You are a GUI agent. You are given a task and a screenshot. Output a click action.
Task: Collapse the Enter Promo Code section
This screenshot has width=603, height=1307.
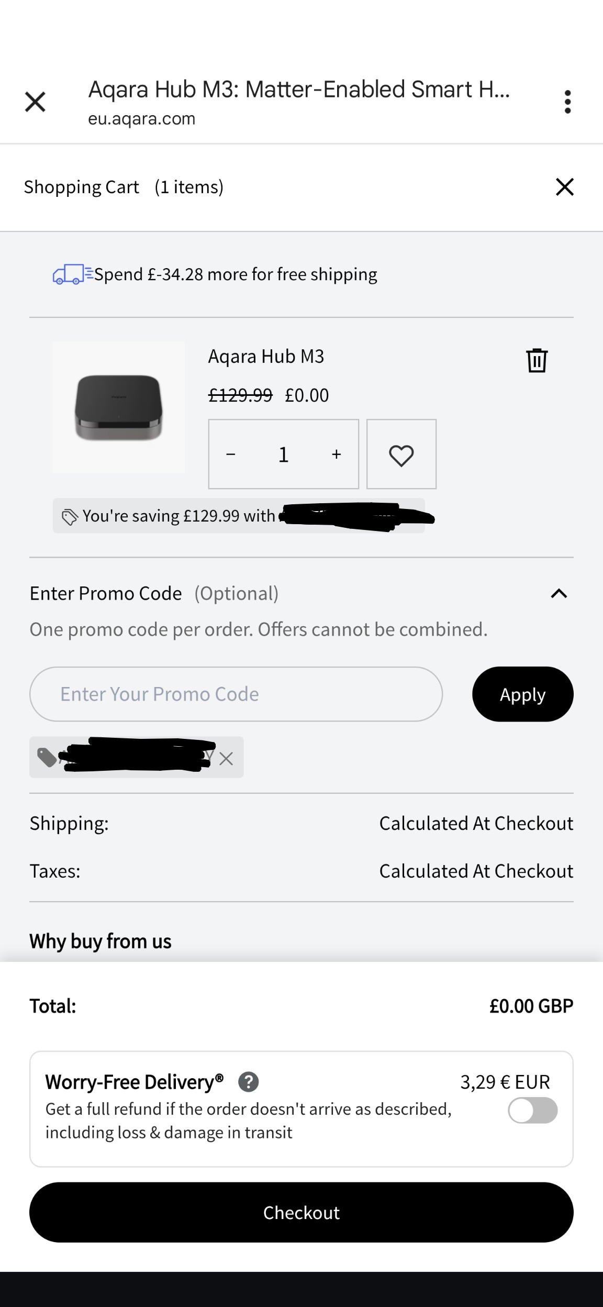point(559,593)
